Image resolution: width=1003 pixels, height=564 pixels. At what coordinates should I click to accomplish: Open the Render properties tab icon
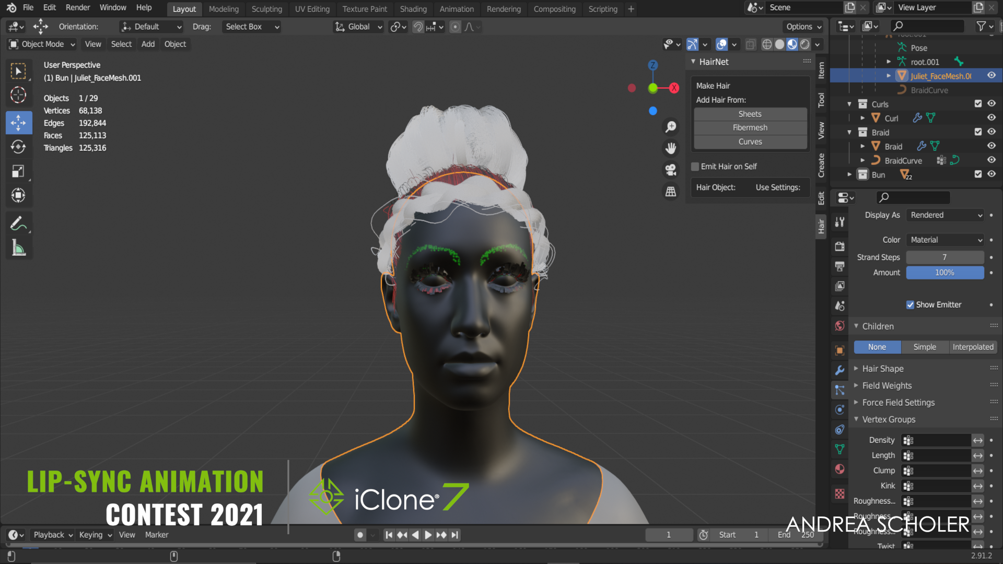[x=839, y=246]
